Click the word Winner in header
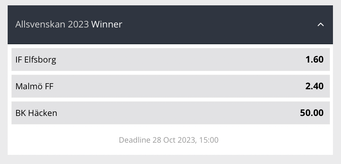341x164 pixels. 107,25
